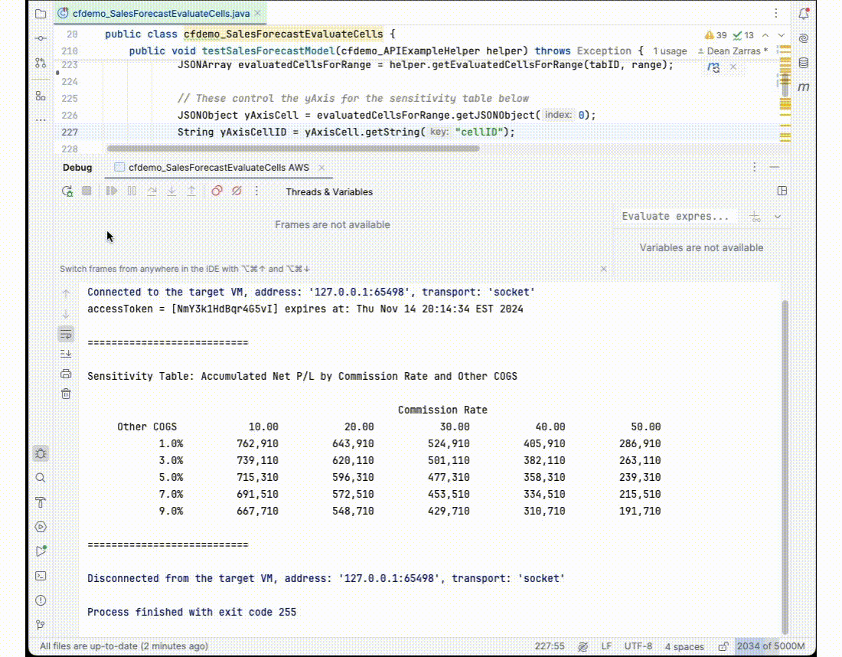Click the 39 warnings indicator
The height and width of the screenshot is (657, 842).
[x=715, y=35]
